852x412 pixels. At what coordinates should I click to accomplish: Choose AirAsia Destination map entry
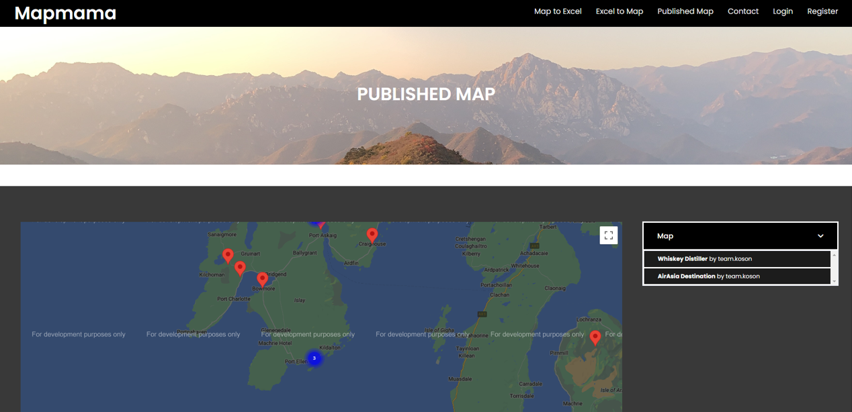pyautogui.click(x=686, y=276)
